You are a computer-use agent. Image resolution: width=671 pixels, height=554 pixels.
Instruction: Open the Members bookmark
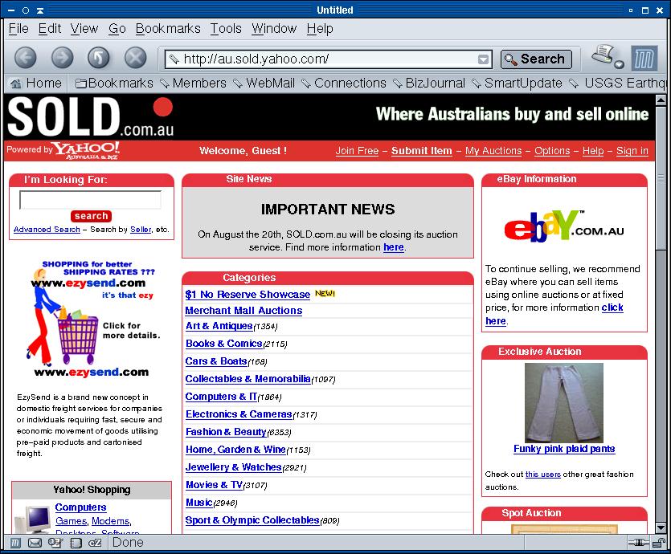[194, 83]
